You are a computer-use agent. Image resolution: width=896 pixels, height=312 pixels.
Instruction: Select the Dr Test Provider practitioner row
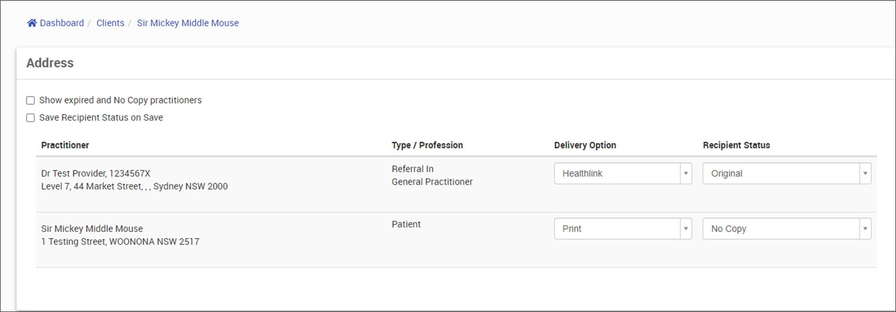(x=134, y=180)
